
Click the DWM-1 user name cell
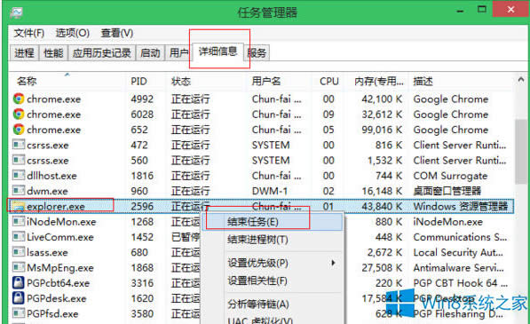point(269,191)
